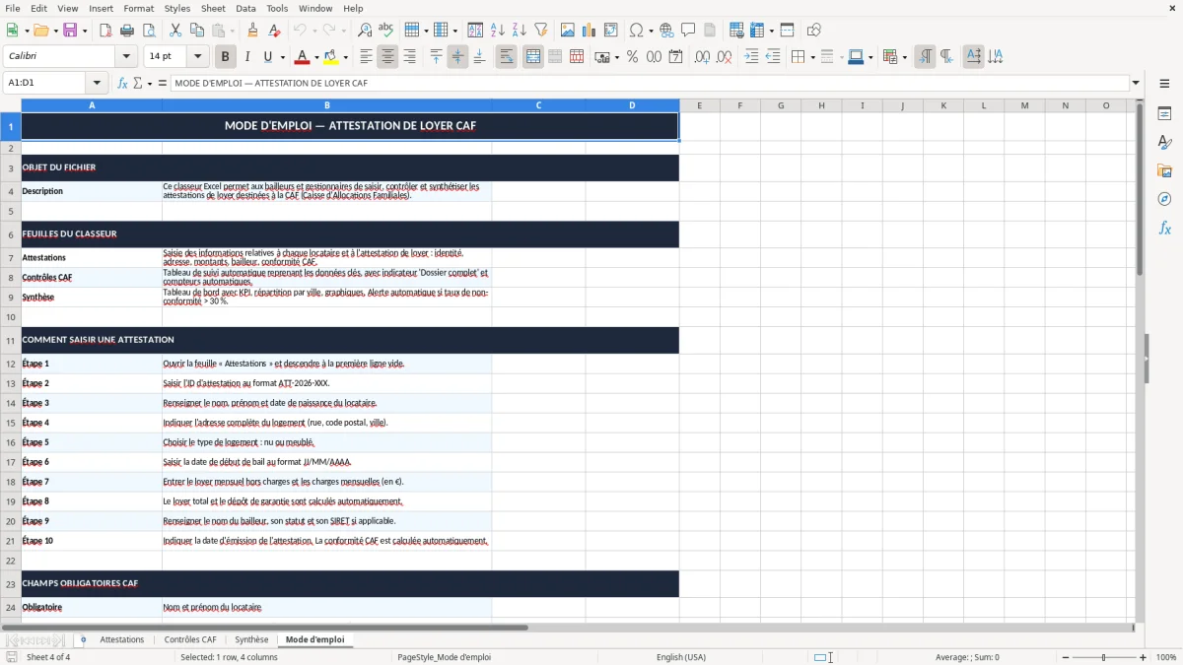Click Clear Direct Formatting icon
Image resolution: width=1183 pixels, height=665 pixels.
point(274,31)
